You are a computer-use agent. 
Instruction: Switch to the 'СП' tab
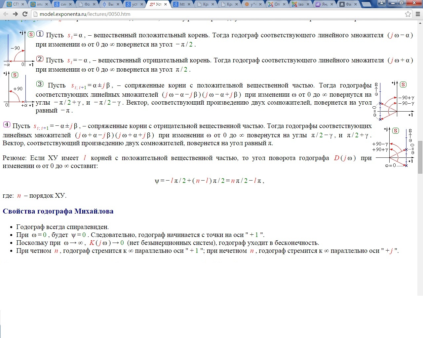tap(15, 4)
